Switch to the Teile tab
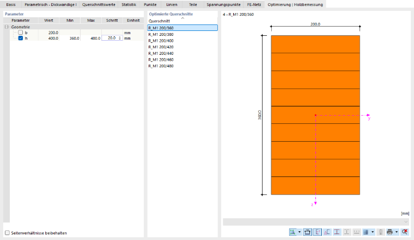The width and height of the screenshot is (414, 240). [193, 4]
